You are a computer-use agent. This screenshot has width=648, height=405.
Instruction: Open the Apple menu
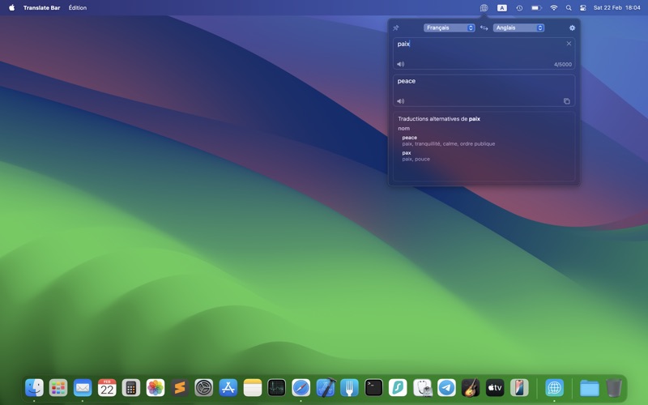point(11,7)
